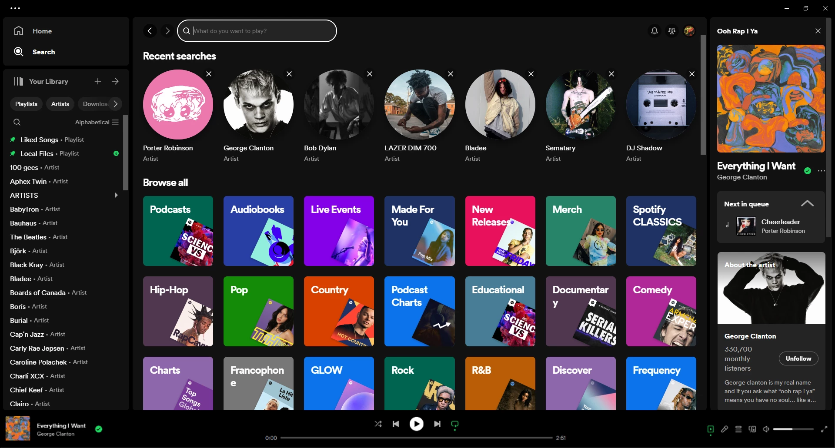Select the Artists filter chip
The height and width of the screenshot is (448, 835).
[x=60, y=104]
